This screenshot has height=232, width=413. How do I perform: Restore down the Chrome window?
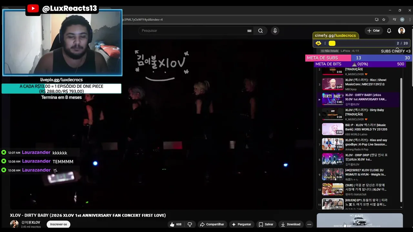[x=400, y=10]
